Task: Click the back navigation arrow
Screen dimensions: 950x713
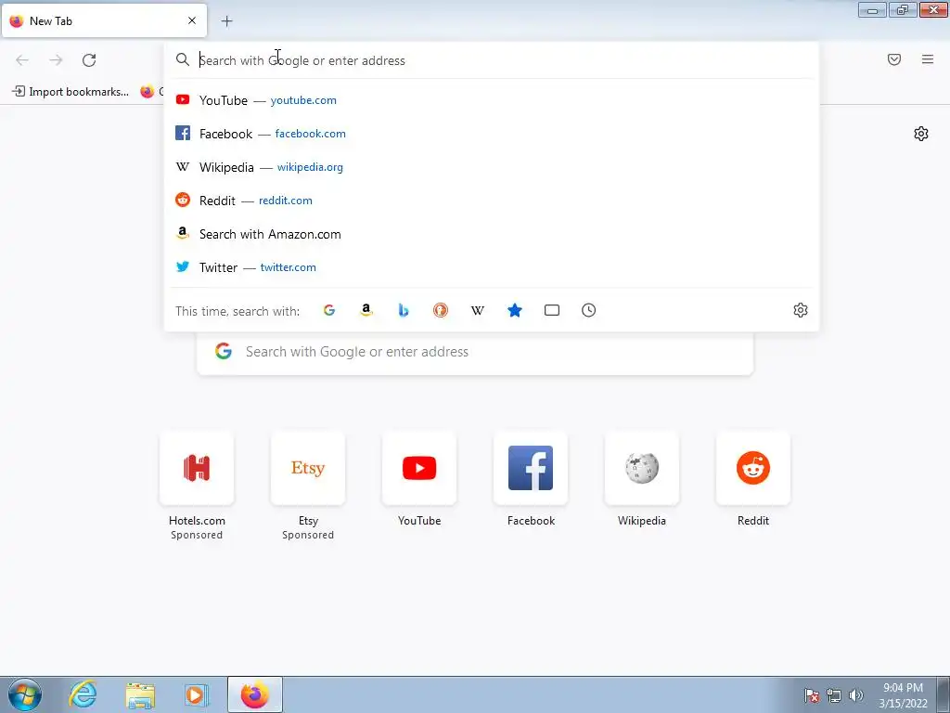Action: (22, 60)
